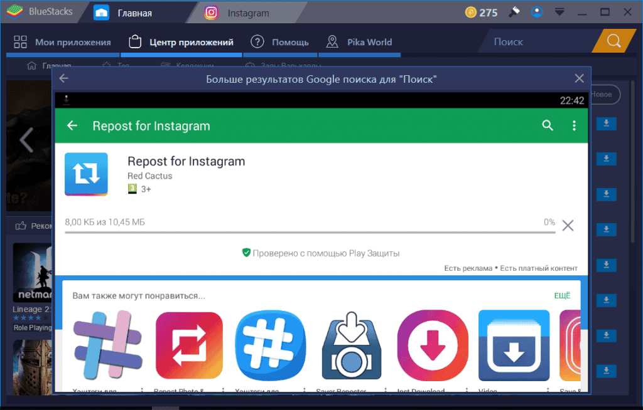The height and width of the screenshot is (410, 643).
Task: Click the previous banner arrow behind the dialog
Action: [x=27, y=140]
